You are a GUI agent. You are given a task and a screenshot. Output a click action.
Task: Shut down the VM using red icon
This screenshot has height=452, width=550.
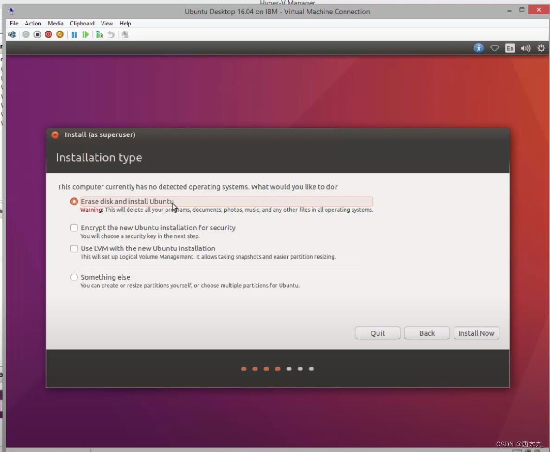(48, 34)
